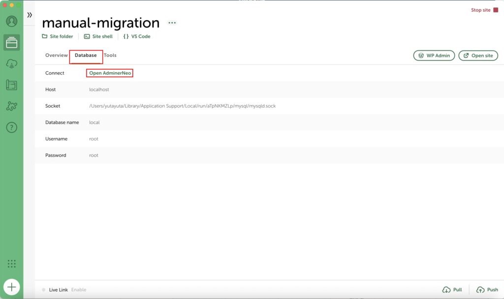Screen dimensions: 504x299
Task: Click the 'Socket' row label
Action: [53, 106]
